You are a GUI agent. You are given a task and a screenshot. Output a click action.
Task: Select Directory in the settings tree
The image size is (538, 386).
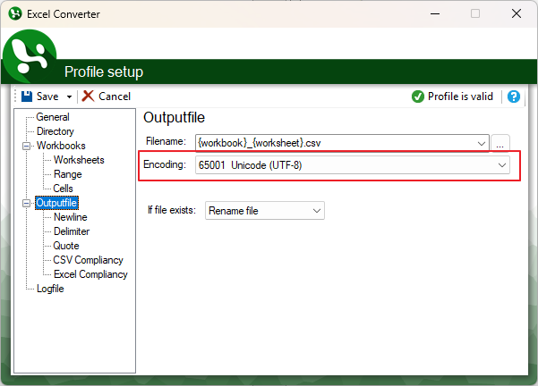pyautogui.click(x=56, y=131)
